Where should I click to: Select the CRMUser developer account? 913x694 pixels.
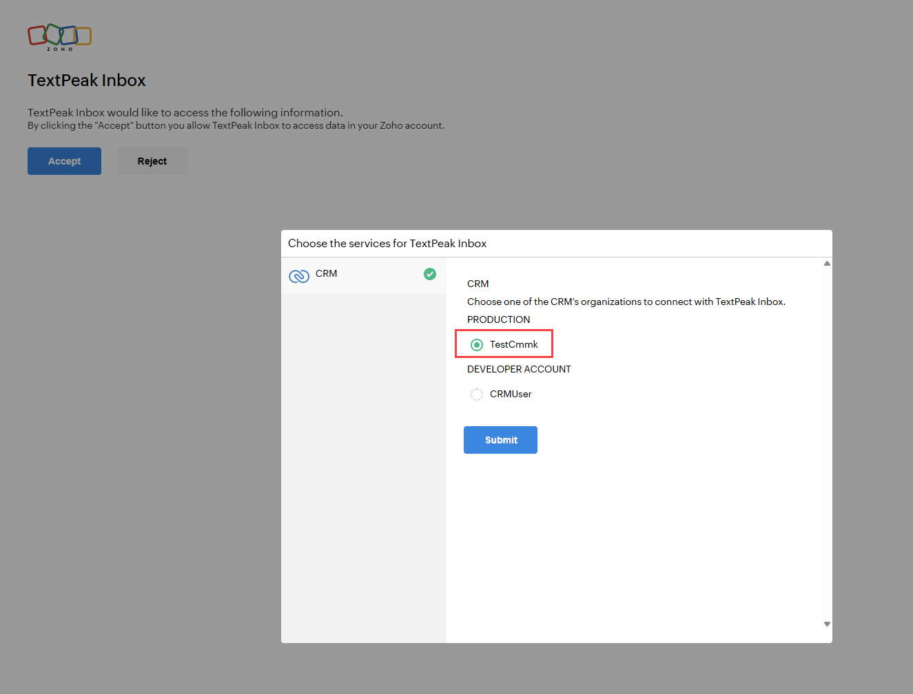coord(476,394)
